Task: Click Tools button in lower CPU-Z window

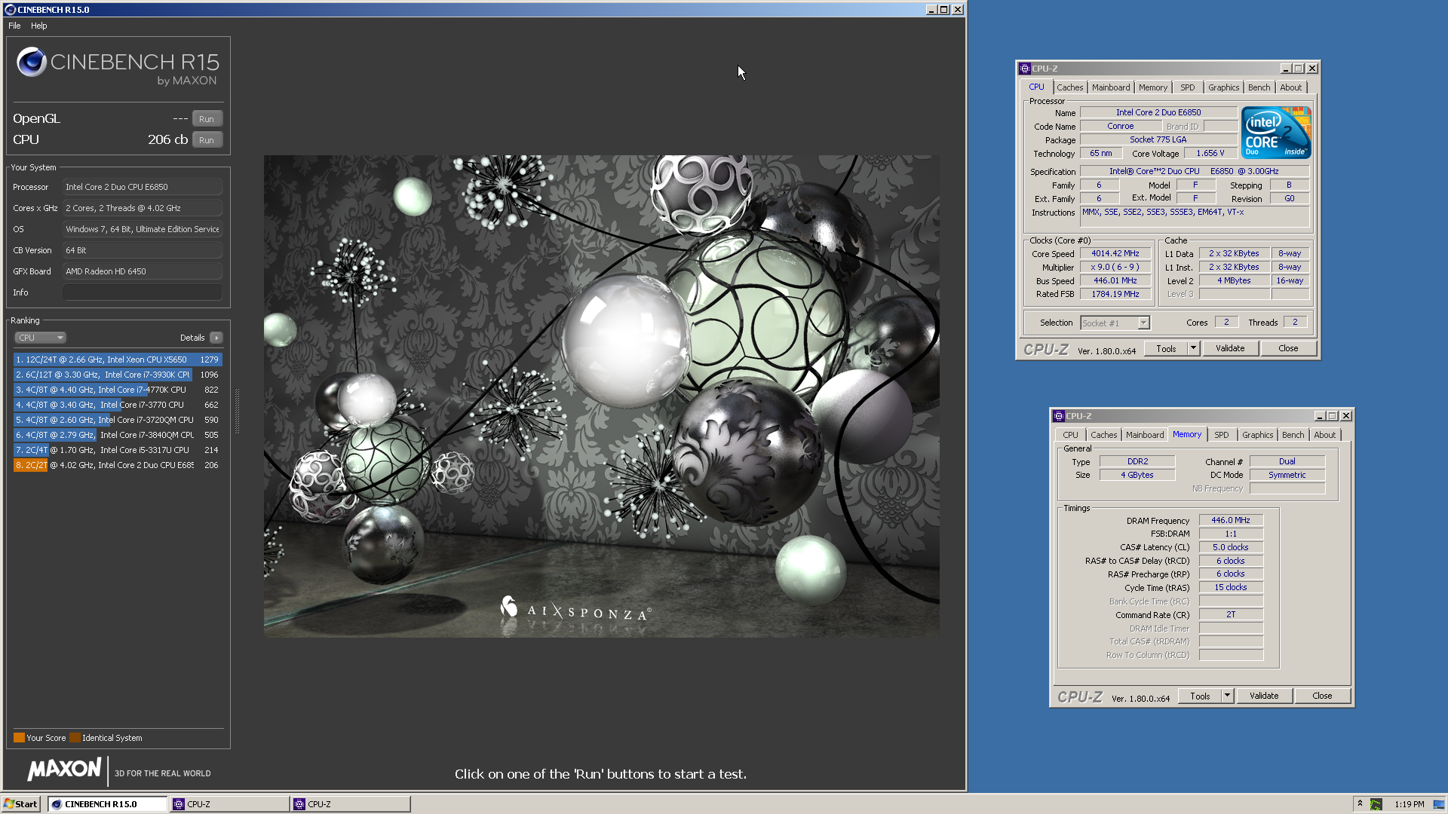Action: (x=1200, y=696)
